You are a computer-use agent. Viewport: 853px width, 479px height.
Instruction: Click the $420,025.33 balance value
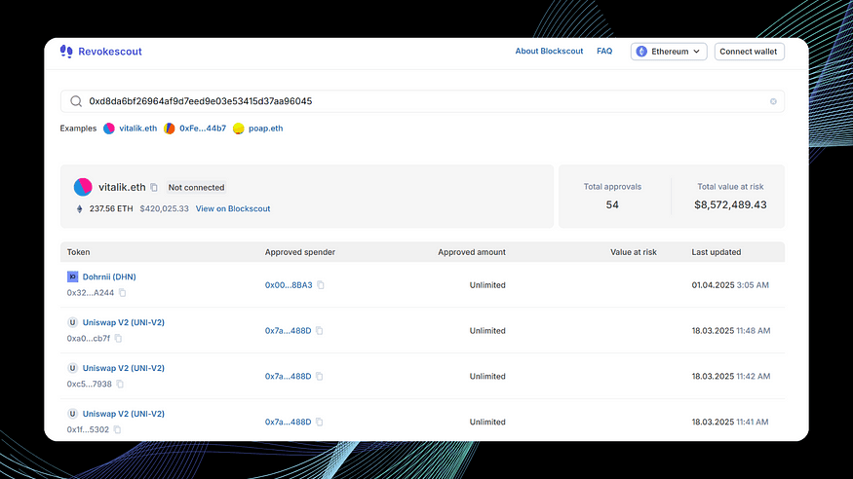tap(165, 208)
